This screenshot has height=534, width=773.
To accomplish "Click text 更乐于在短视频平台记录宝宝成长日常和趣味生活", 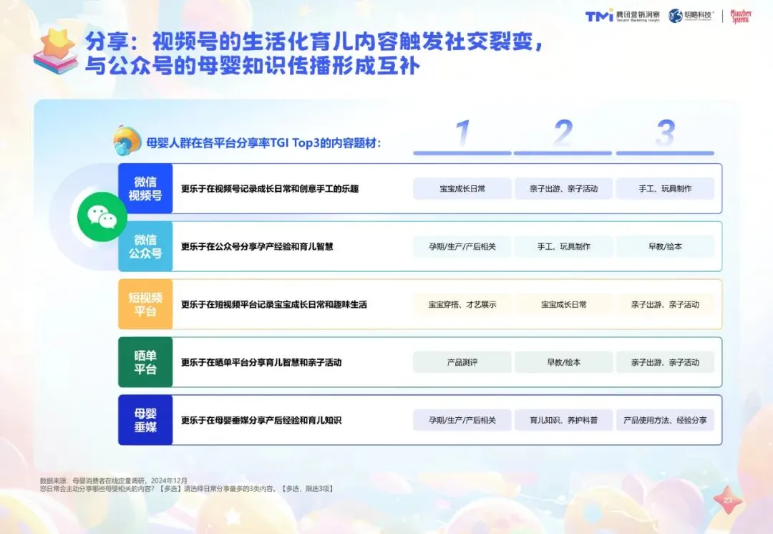I will click(x=273, y=304).
